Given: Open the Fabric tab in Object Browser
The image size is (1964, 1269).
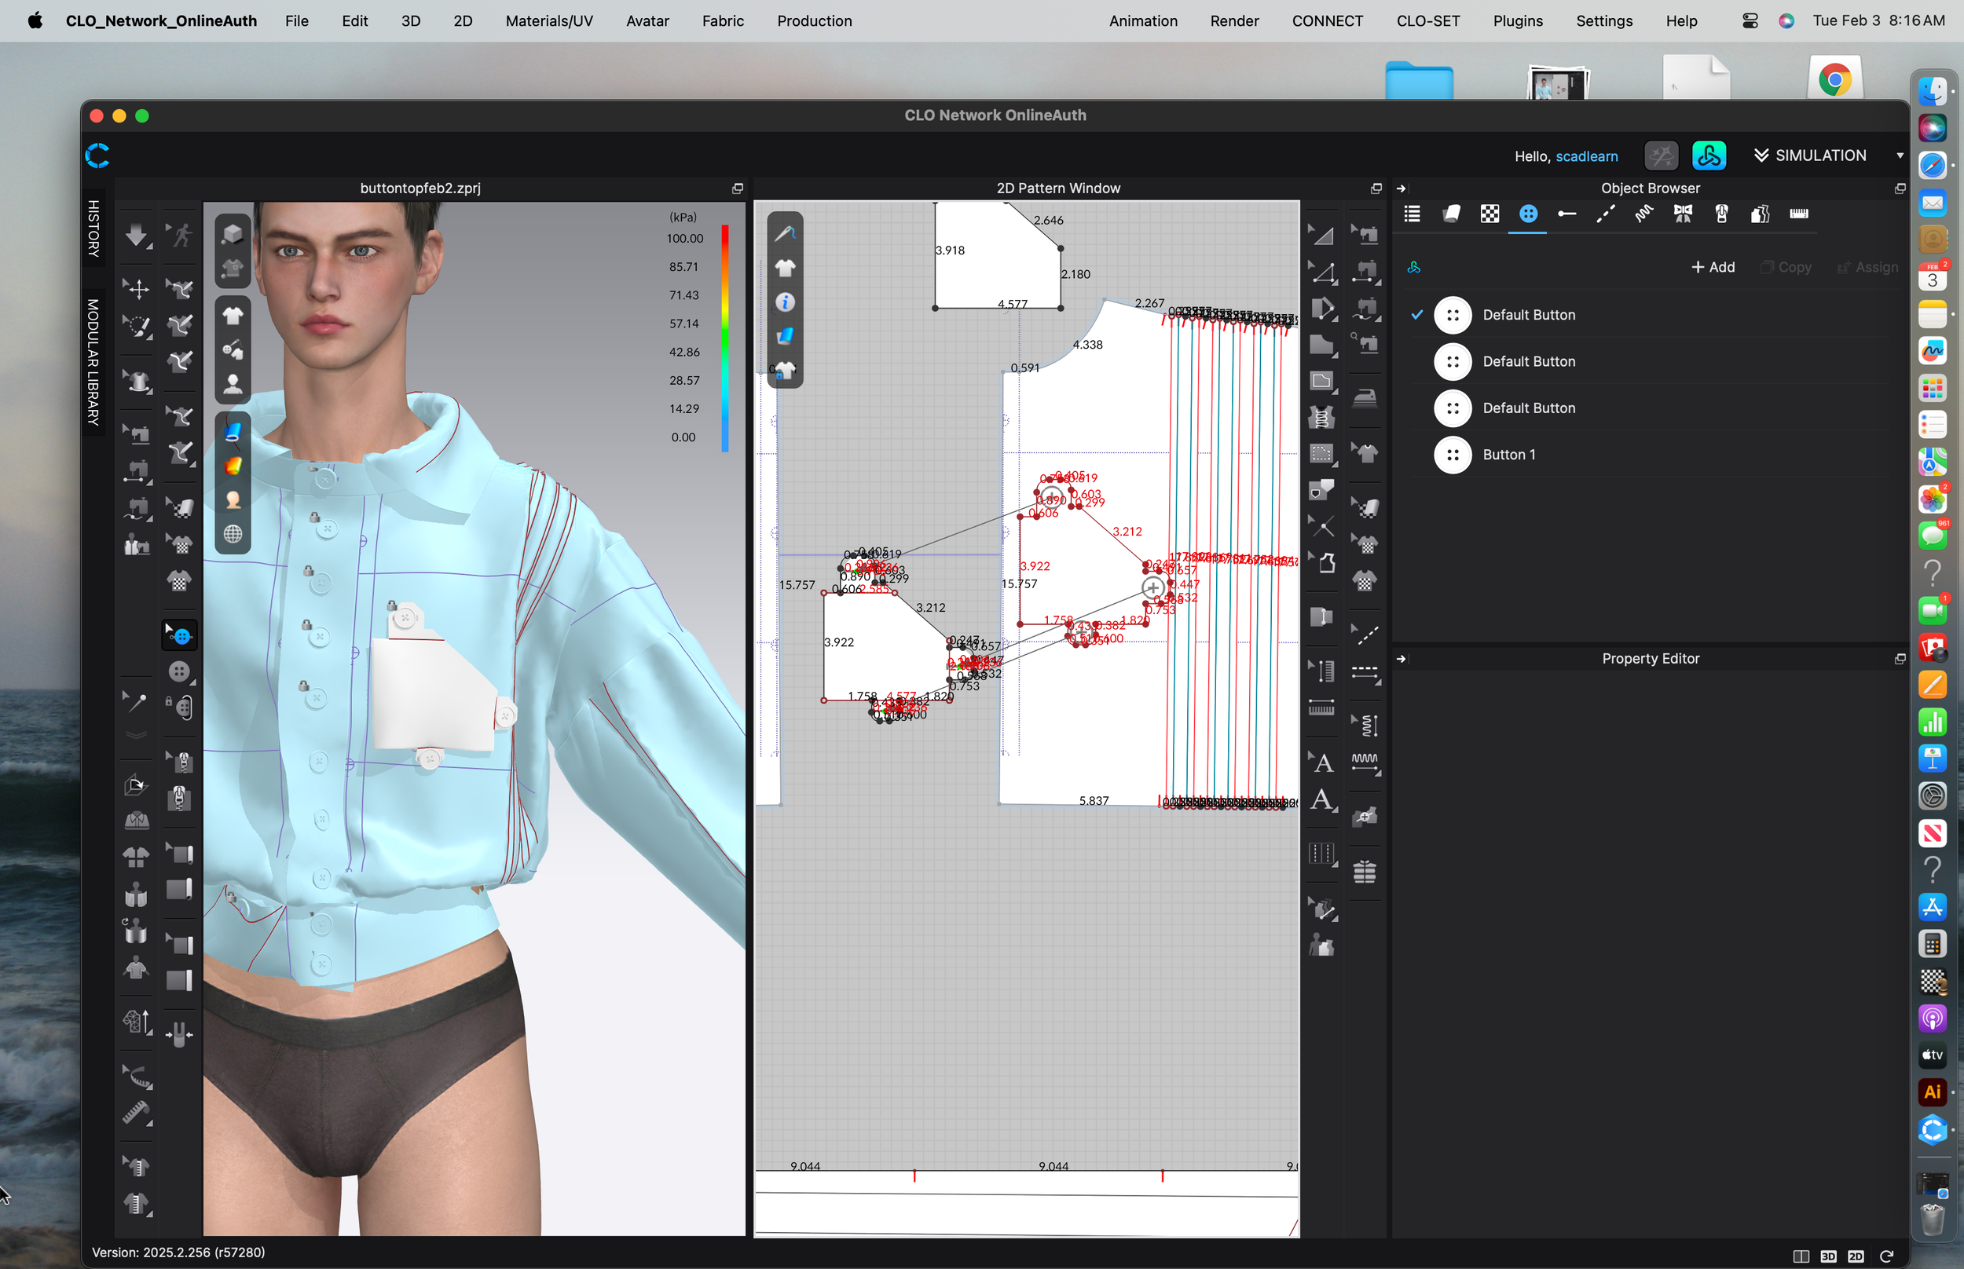Looking at the screenshot, I should pyautogui.click(x=1451, y=214).
